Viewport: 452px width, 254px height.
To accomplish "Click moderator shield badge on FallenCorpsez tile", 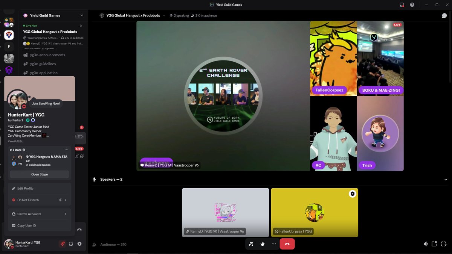I will click(x=352, y=194).
